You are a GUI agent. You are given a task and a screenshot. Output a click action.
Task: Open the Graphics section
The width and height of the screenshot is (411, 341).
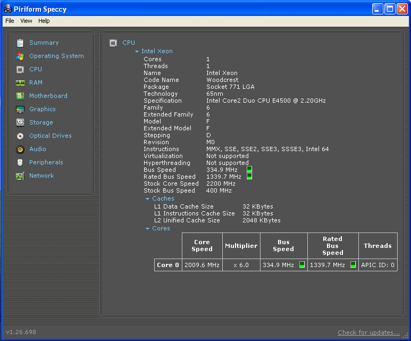(43, 110)
